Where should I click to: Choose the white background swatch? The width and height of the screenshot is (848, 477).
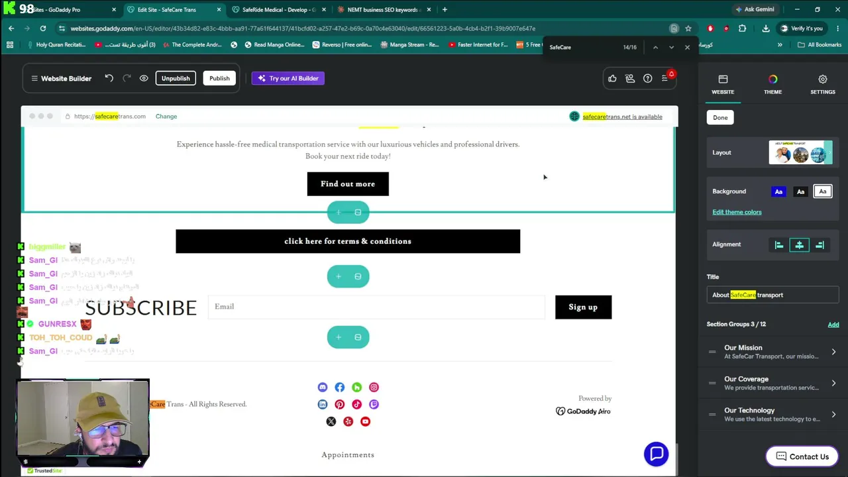tap(823, 191)
